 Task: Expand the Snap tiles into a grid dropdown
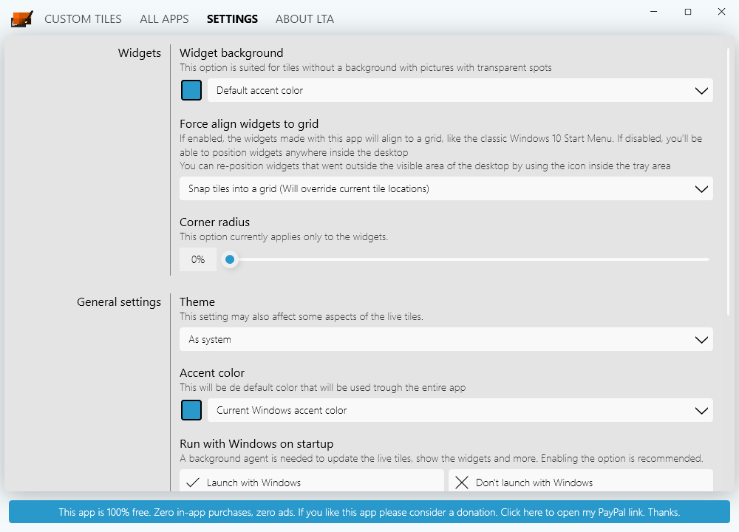[446, 188]
